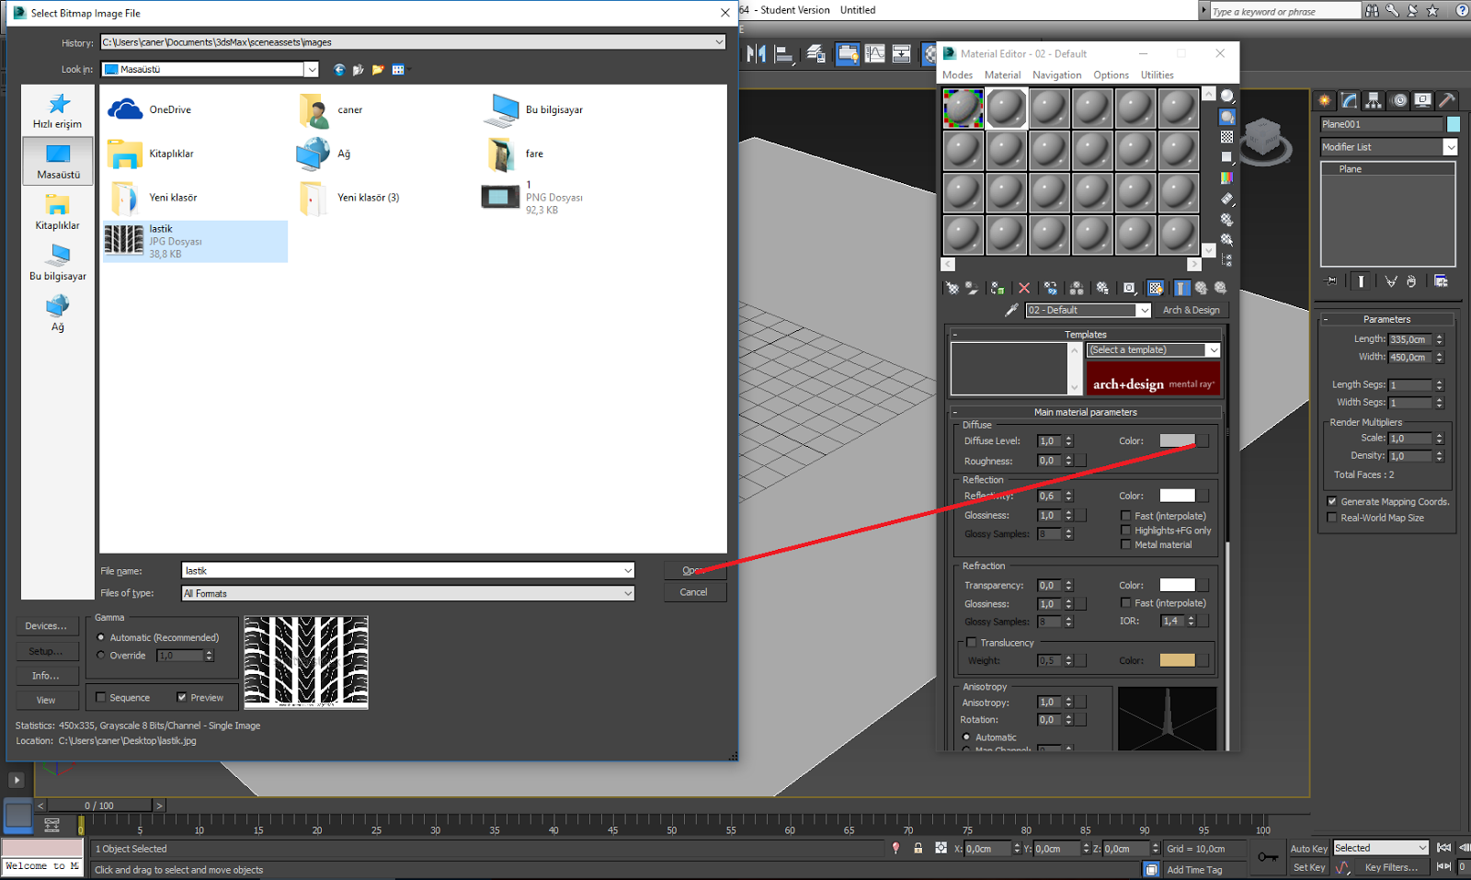Open the Navigation menu
The height and width of the screenshot is (880, 1471).
coord(1056,75)
